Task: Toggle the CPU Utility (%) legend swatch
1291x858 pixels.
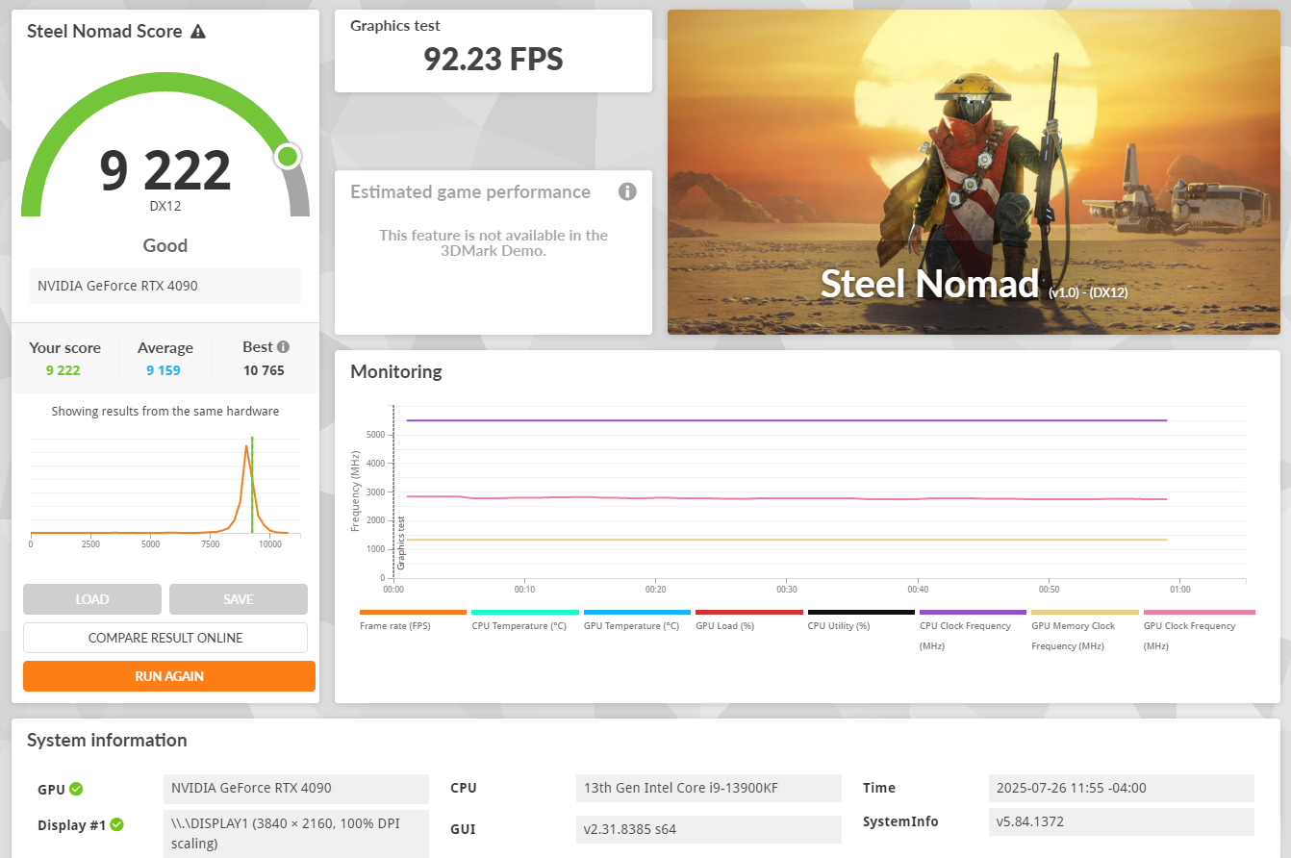Action: tap(861, 612)
